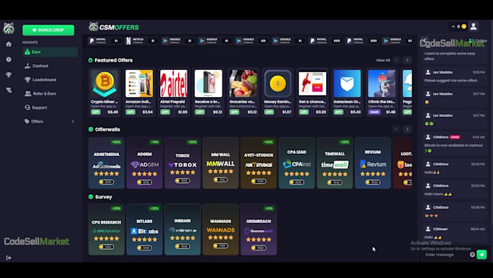
Task: Open the Revlum offerwall
Action: tap(373, 163)
